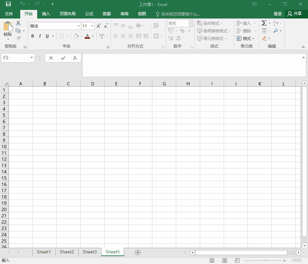This screenshot has width=308, height=264.
Task: Click the insert function fx icon
Action: click(75, 58)
